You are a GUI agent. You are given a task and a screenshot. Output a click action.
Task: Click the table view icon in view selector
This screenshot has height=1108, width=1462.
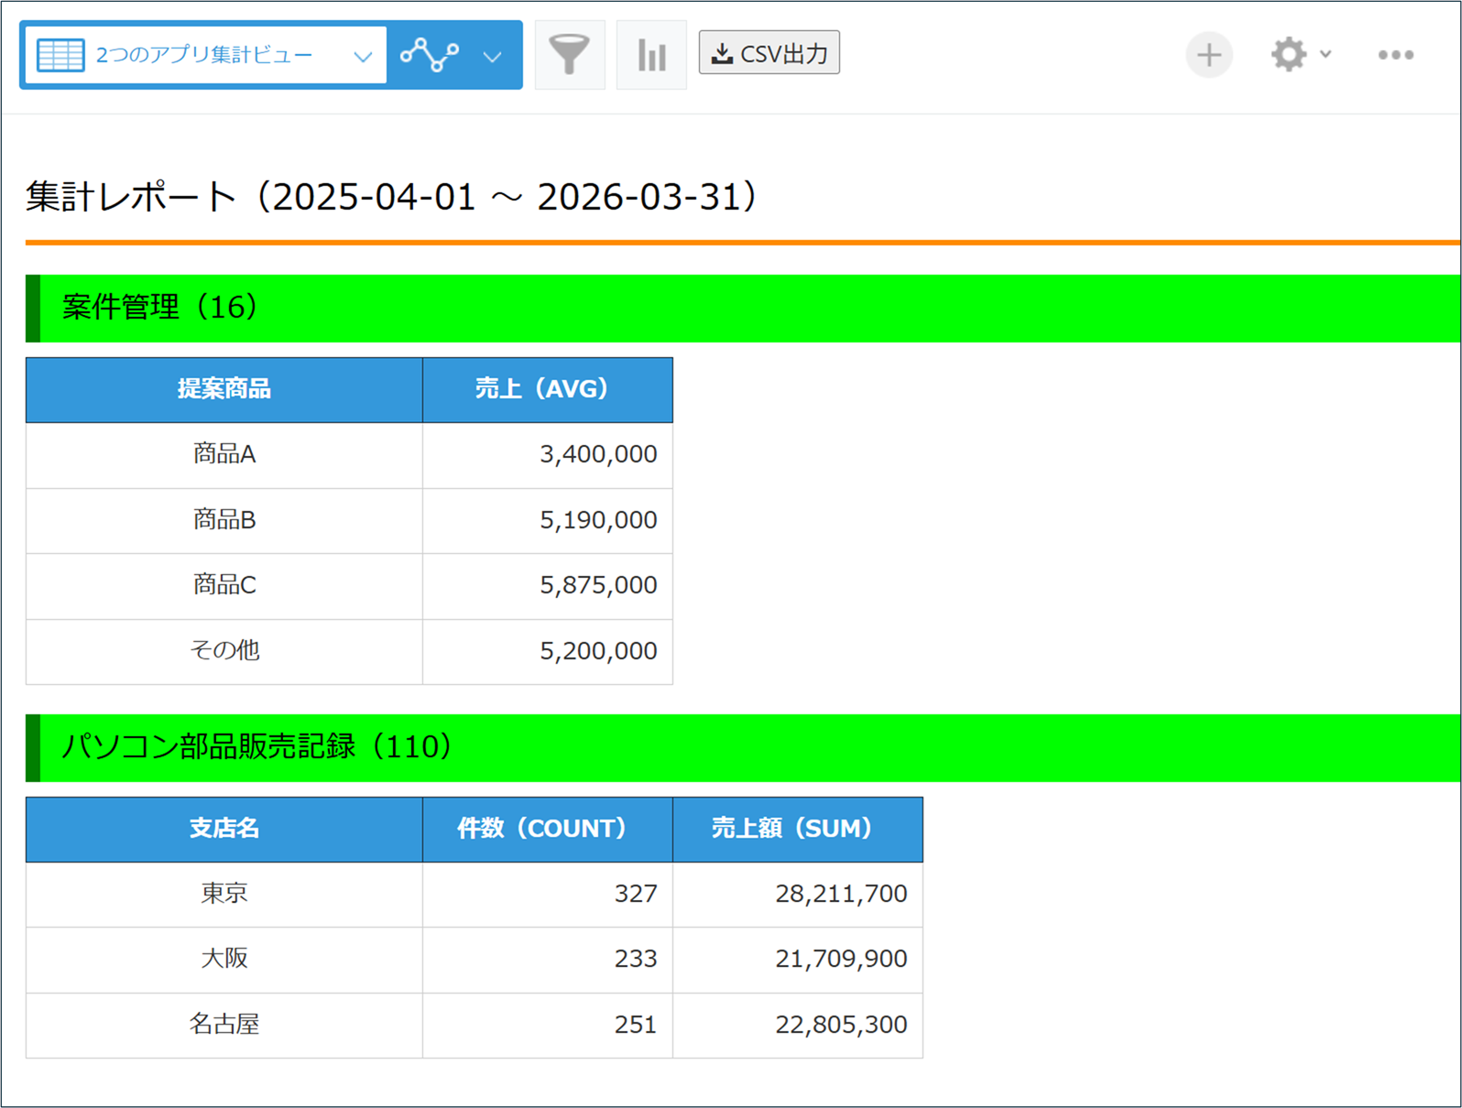pos(60,55)
